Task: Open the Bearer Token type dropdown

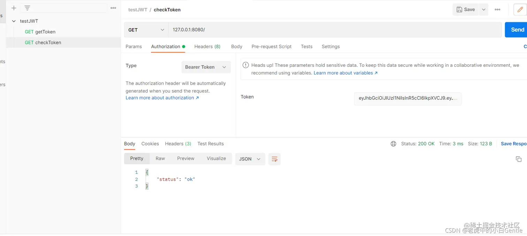Action: (206, 67)
